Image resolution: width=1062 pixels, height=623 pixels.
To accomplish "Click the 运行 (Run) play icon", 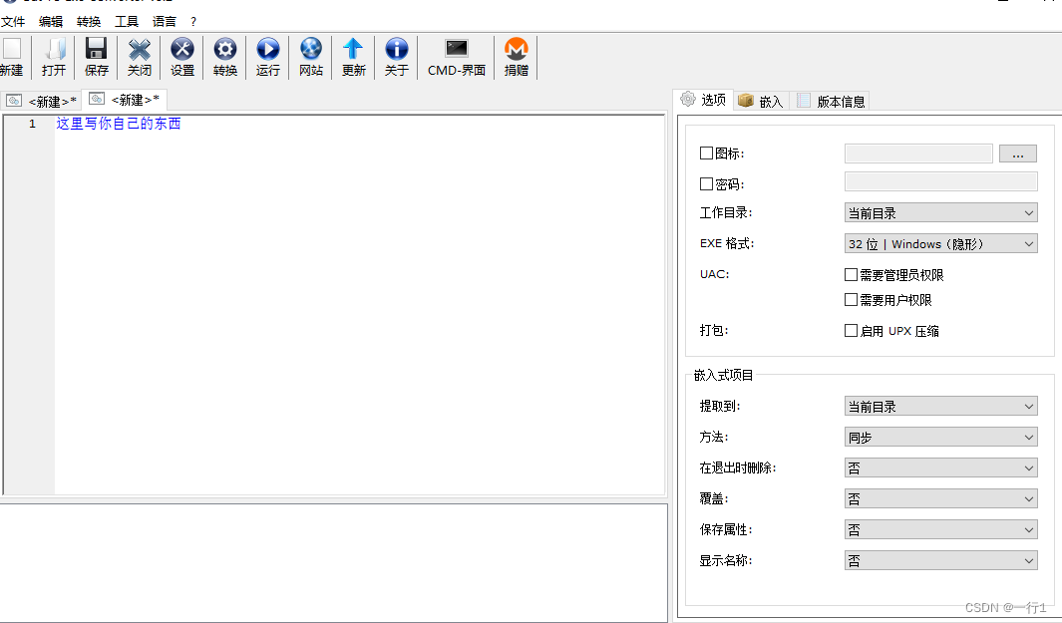I will point(268,50).
